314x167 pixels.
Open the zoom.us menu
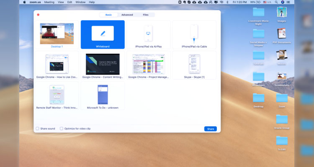pos(35,2)
